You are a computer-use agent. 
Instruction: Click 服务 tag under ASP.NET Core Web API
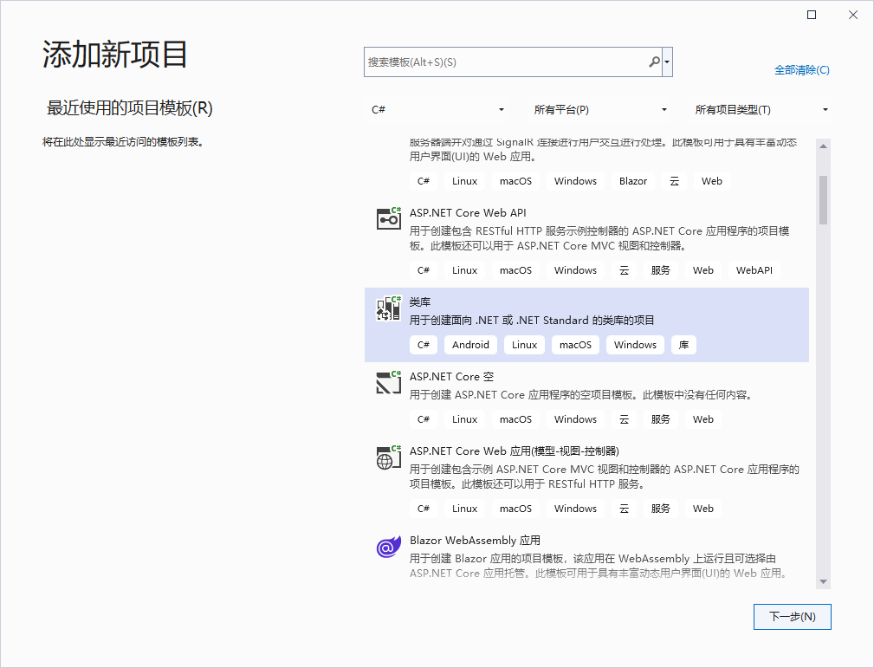pyautogui.click(x=661, y=269)
